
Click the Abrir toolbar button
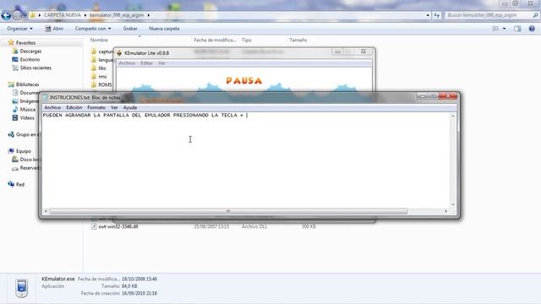(x=54, y=29)
